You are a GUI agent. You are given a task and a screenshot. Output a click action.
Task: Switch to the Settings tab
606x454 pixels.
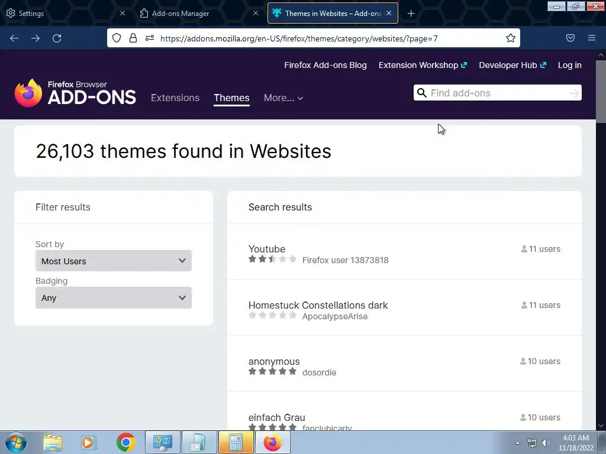click(x=65, y=13)
